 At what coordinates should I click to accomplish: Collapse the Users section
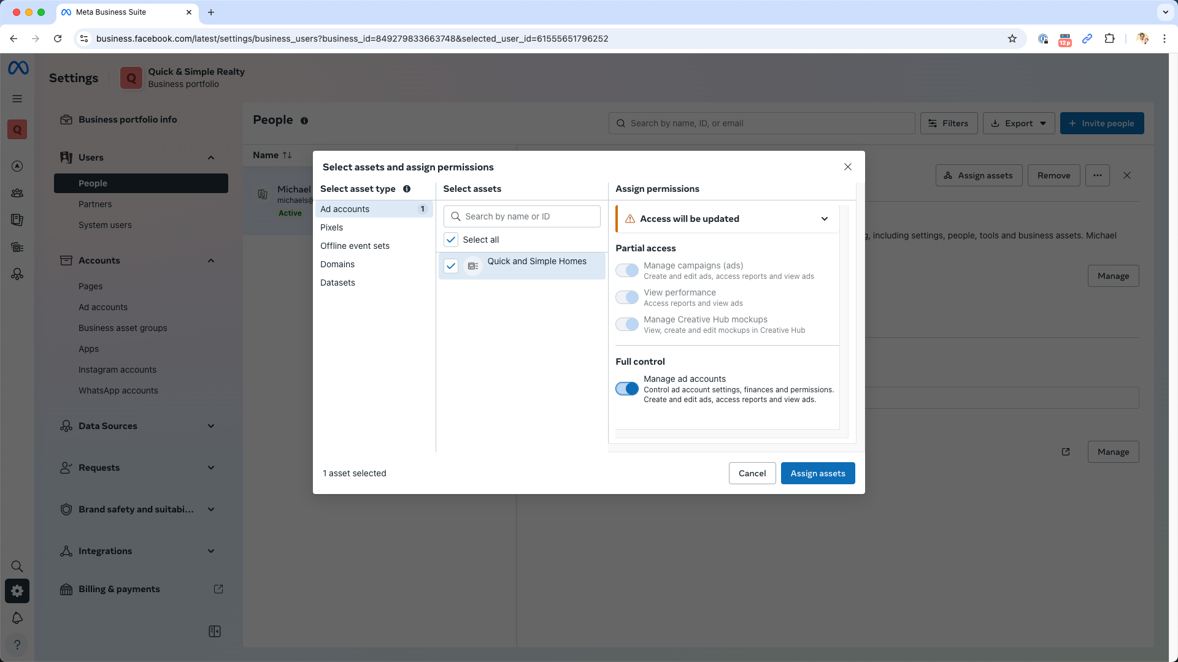211,158
